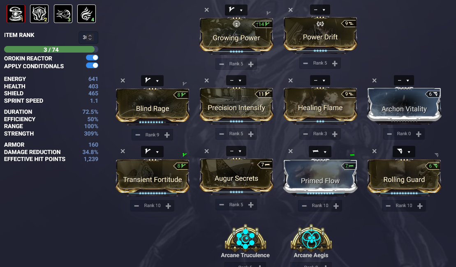Open polarity dropdown above Primed Flow
Screen dimensions: 456x267
(320, 151)
